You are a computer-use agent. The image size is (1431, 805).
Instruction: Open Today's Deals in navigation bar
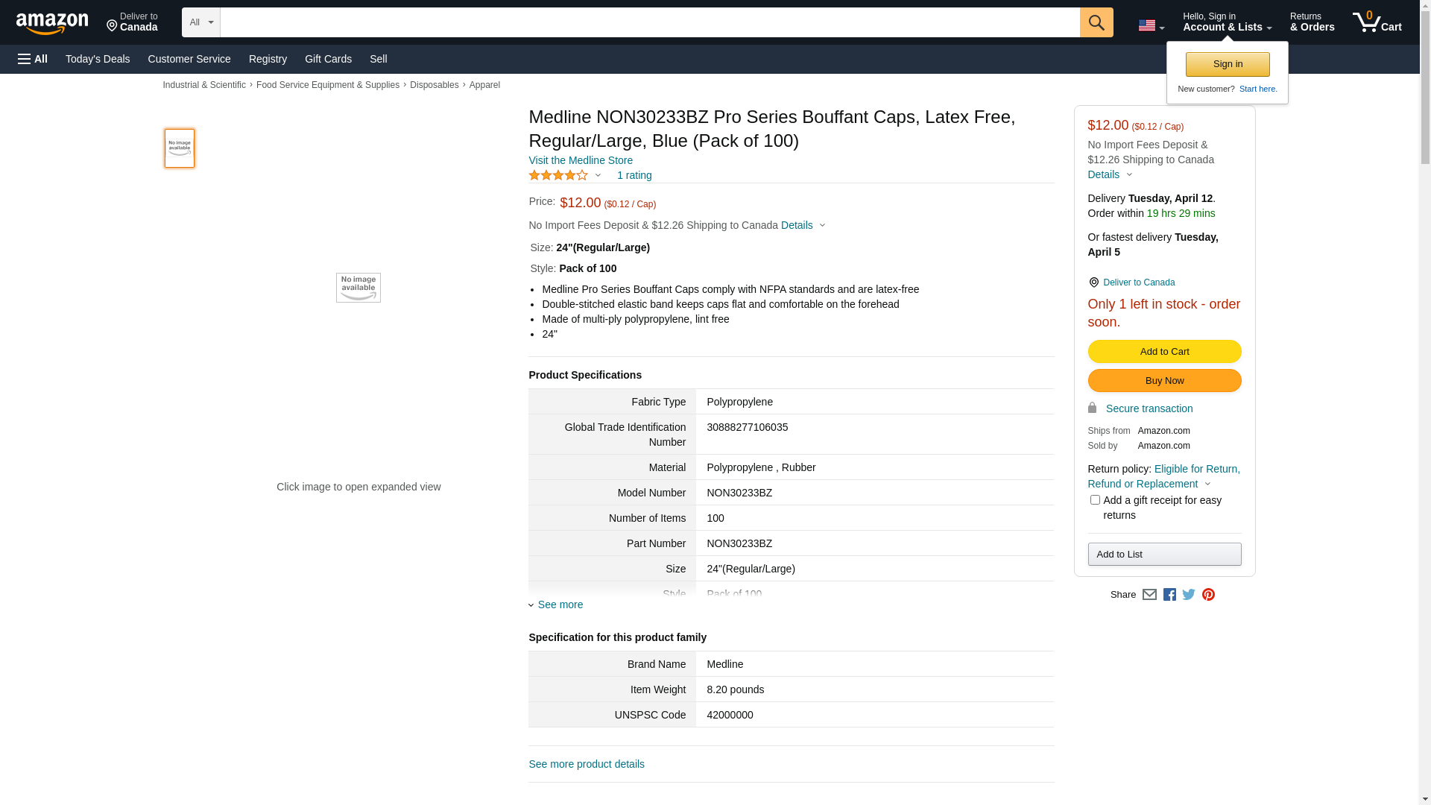pyautogui.click(x=98, y=59)
